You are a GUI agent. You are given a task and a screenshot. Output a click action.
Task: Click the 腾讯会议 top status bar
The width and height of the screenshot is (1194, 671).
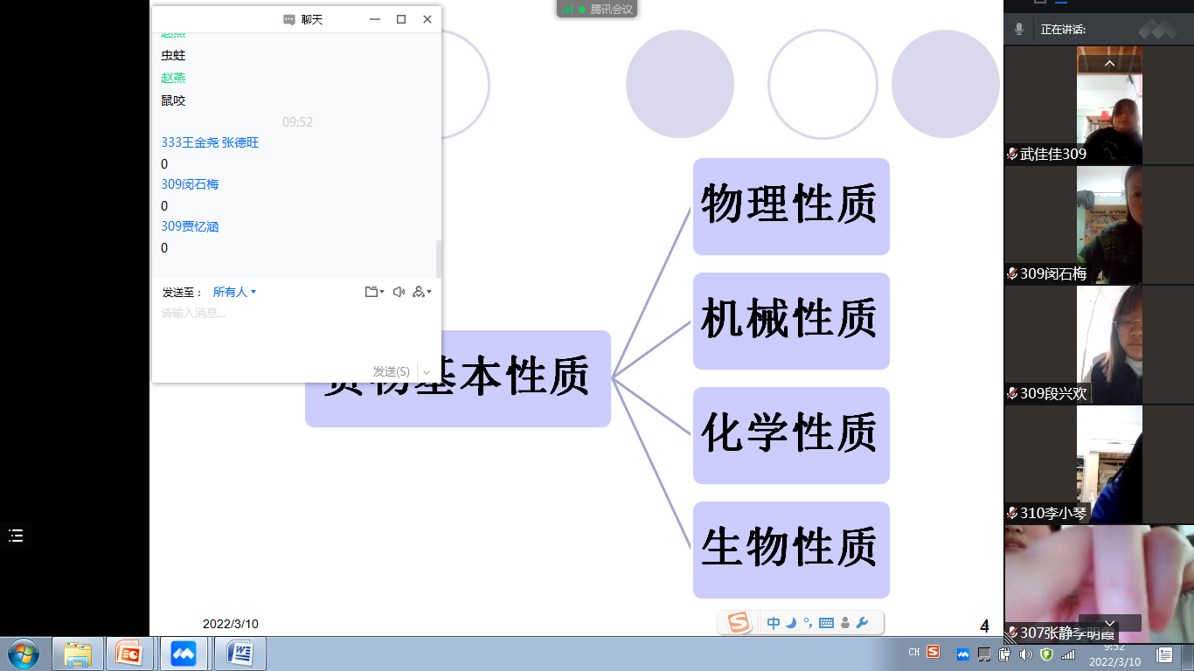[598, 9]
